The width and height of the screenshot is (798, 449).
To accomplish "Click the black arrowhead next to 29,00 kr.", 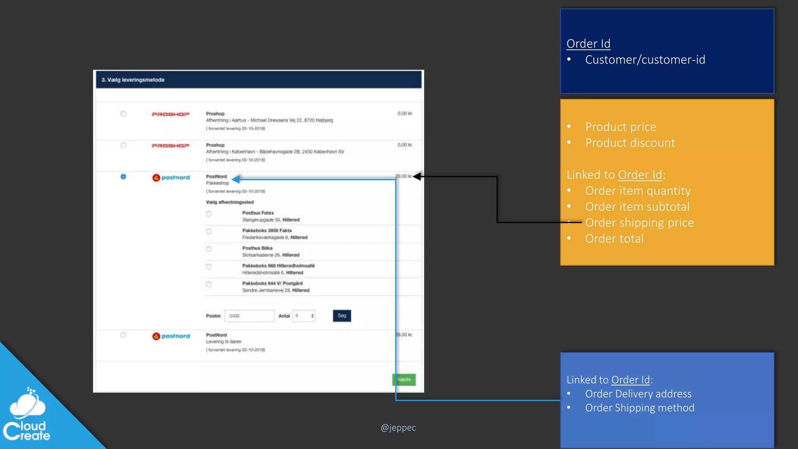I will point(417,177).
